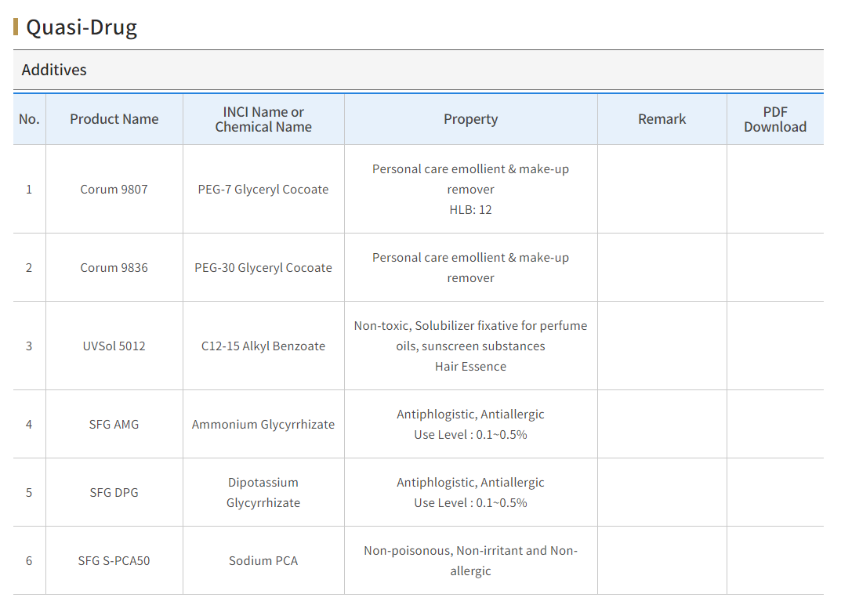The height and width of the screenshot is (612, 841).
Task: Select the Corum 9807 product name
Action: tap(114, 189)
